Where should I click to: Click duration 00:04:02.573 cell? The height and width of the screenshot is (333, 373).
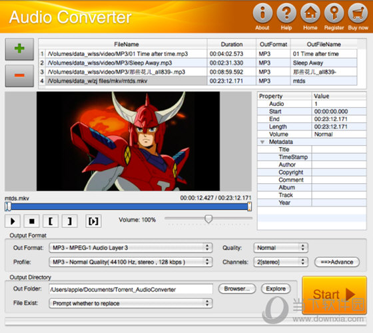click(x=232, y=54)
